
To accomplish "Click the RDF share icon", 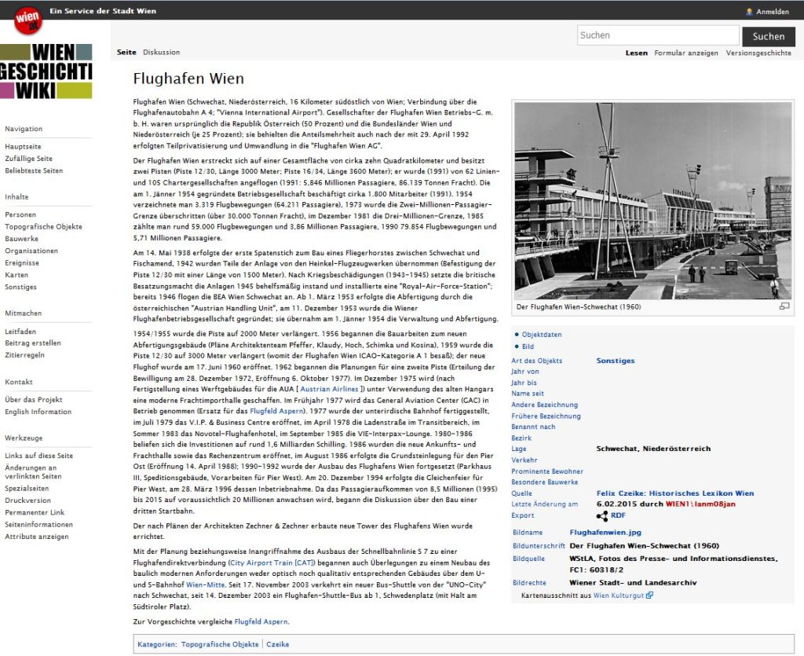I will coord(601,516).
